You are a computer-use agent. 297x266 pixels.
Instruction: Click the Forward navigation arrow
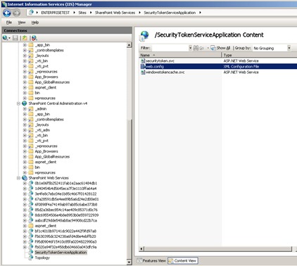point(16,13)
